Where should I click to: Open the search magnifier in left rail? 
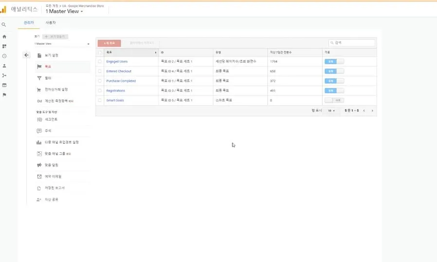pyautogui.click(x=4, y=25)
